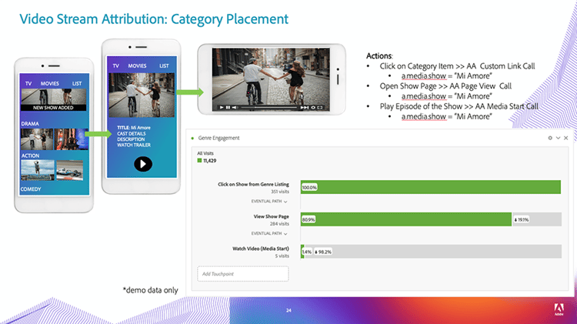
Task: Close the Genre Engagement panel
Action: coord(566,138)
